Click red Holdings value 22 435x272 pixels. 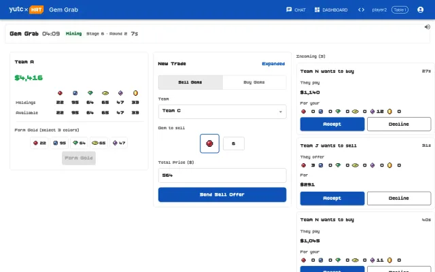60,103
